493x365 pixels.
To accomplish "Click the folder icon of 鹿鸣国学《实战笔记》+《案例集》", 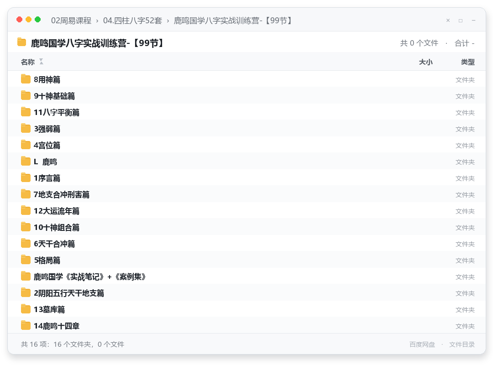I will click(x=26, y=276).
